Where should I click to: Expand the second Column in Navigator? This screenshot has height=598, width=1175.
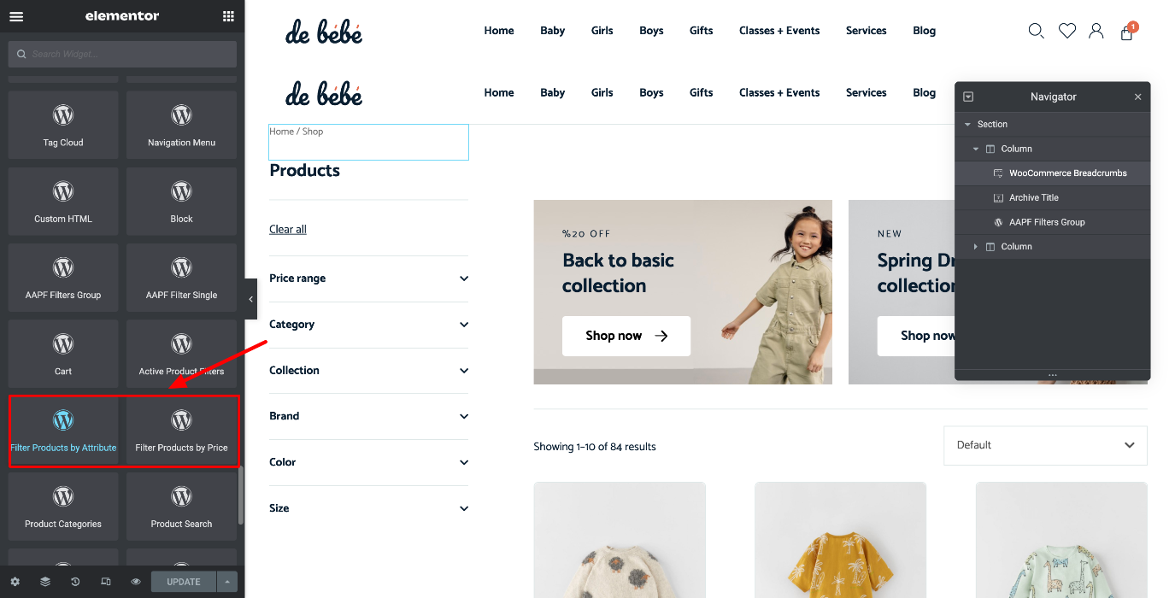coord(976,247)
